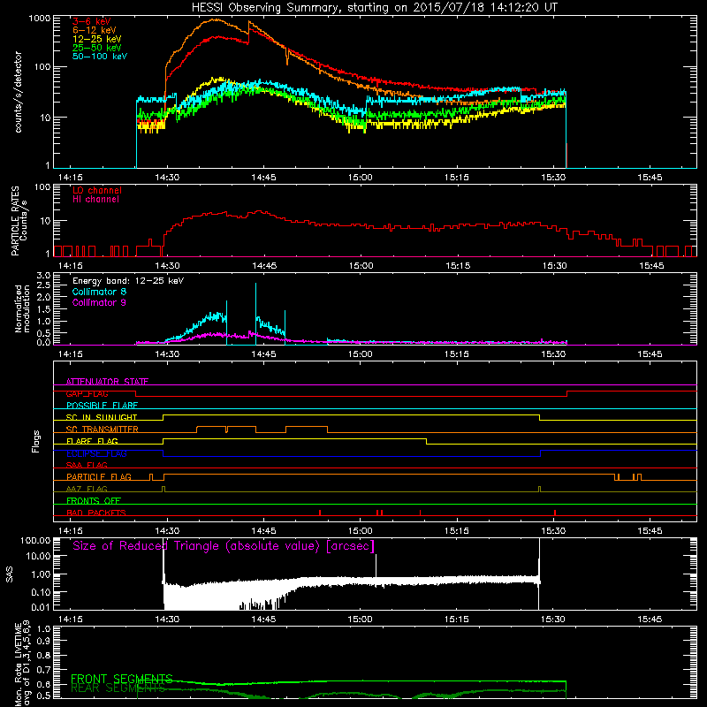Click 15:45 time label under SAS panel
The width and height of the screenshot is (707, 707).
650,620
